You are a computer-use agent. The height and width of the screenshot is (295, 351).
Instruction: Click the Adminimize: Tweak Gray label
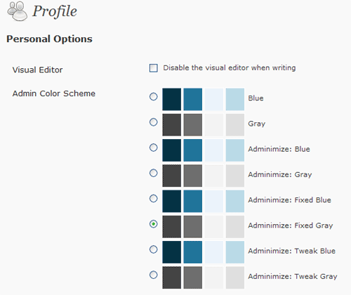point(293,277)
